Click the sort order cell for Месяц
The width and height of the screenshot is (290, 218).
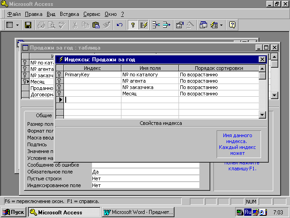[x=219, y=94]
